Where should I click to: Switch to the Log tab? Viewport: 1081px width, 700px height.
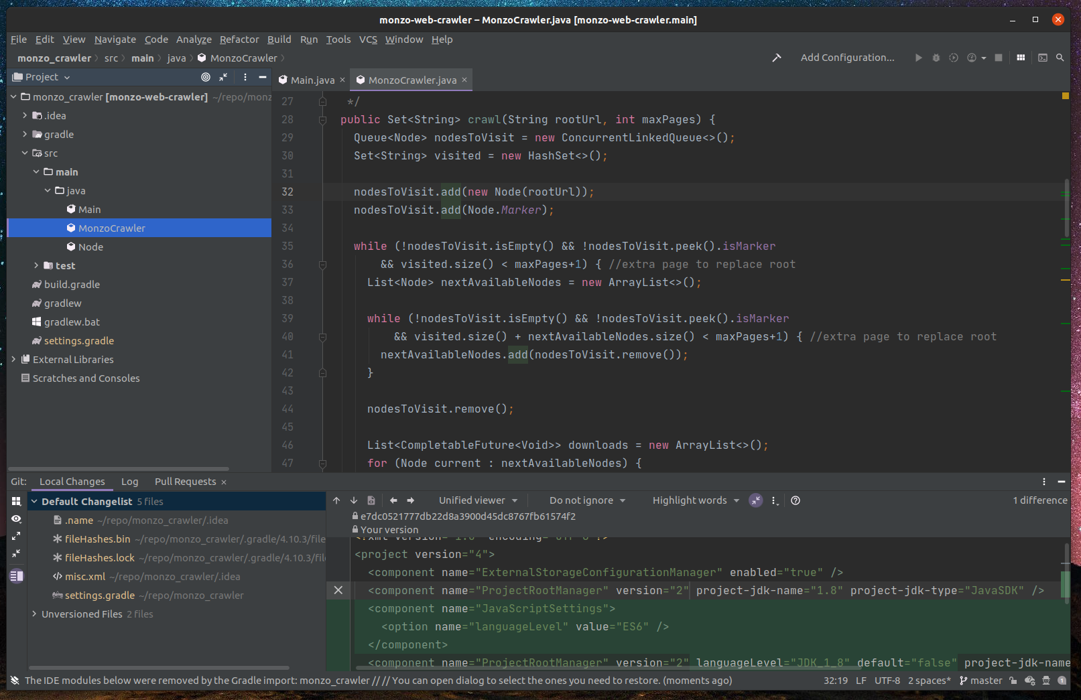(x=129, y=482)
